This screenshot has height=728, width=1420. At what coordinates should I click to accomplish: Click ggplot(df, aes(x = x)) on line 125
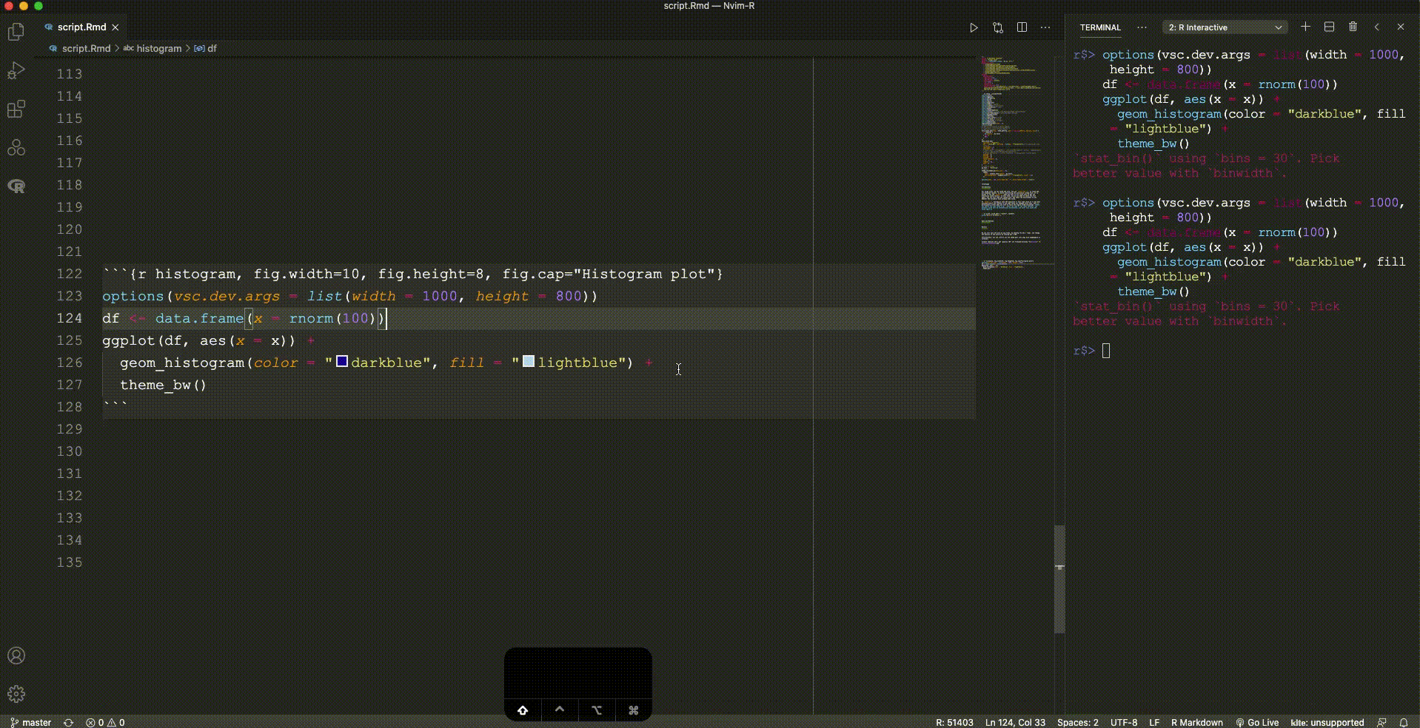coord(198,340)
